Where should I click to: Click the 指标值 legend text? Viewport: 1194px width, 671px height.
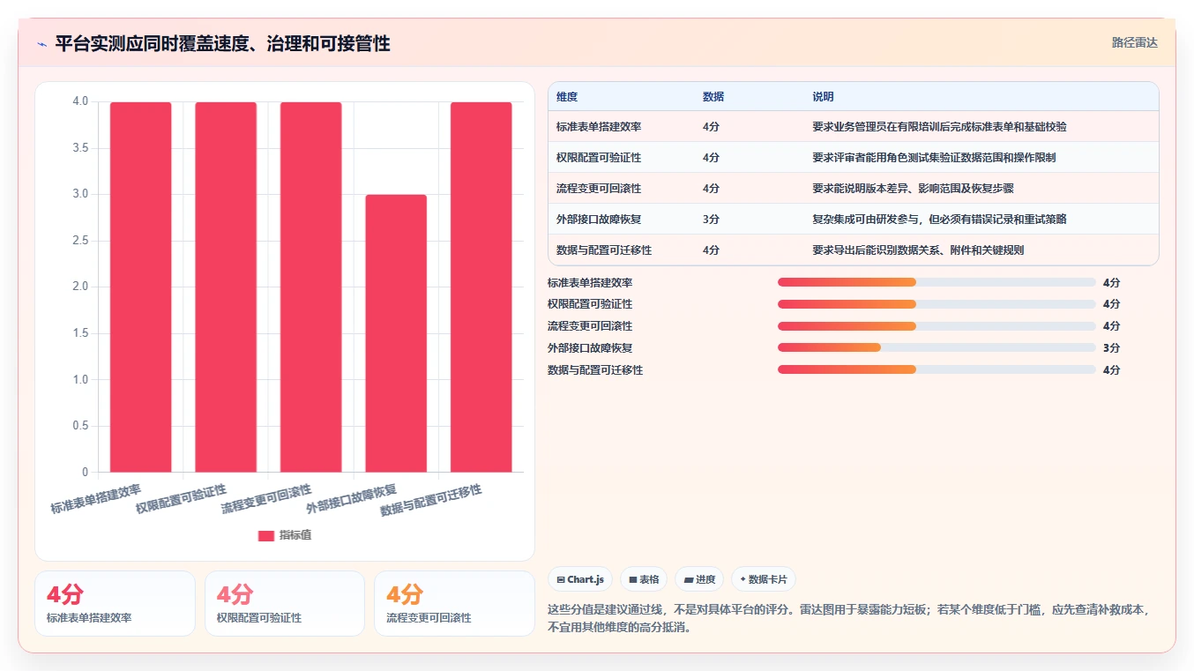coord(295,535)
